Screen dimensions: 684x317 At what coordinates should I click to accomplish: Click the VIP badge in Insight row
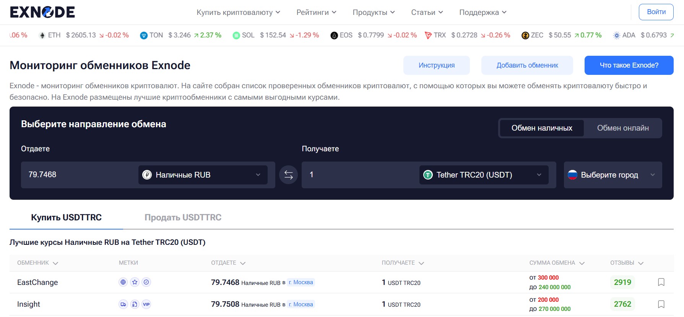(146, 304)
